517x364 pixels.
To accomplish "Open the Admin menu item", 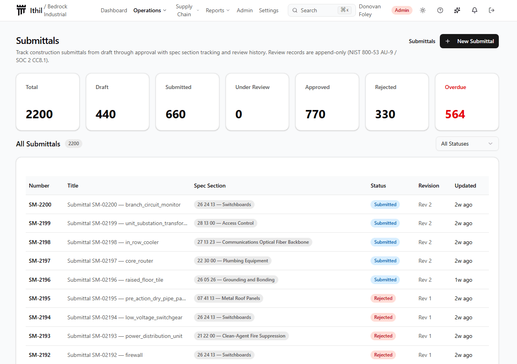I will click(x=245, y=10).
